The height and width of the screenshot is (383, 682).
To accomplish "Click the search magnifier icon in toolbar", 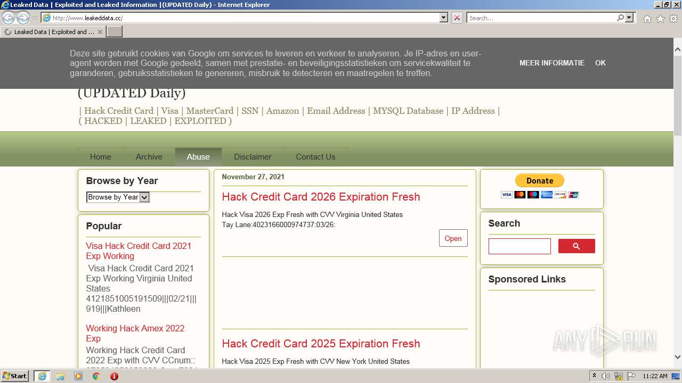I will pyautogui.click(x=620, y=18).
